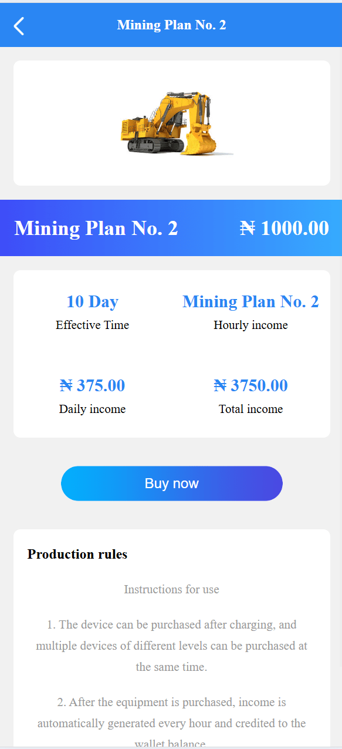
Task: Click rule 1 about purchasing devices
Action: pos(171,646)
